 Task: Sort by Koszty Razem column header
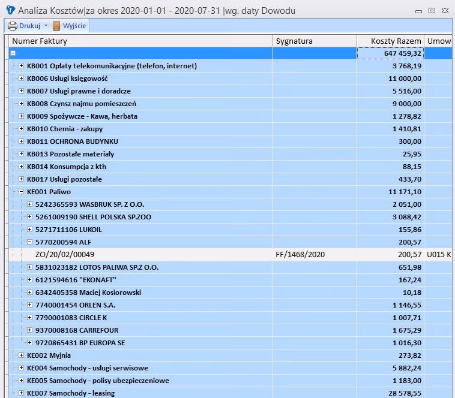(390, 41)
